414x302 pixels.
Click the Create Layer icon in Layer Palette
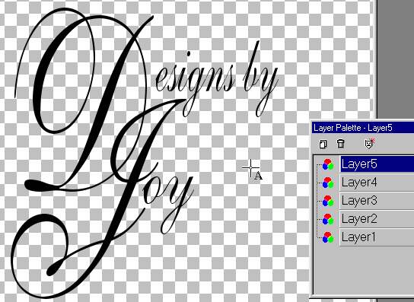323,144
